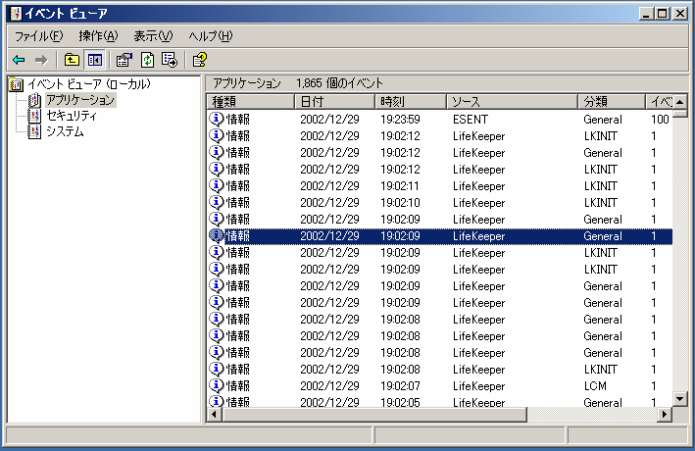Click the info icon on the highlighted row
Viewport: 695px width, 451px height.
(217, 235)
